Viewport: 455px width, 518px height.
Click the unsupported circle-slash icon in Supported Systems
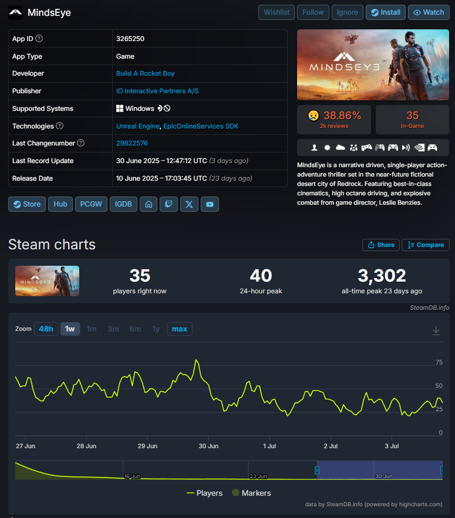click(x=167, y=109)
